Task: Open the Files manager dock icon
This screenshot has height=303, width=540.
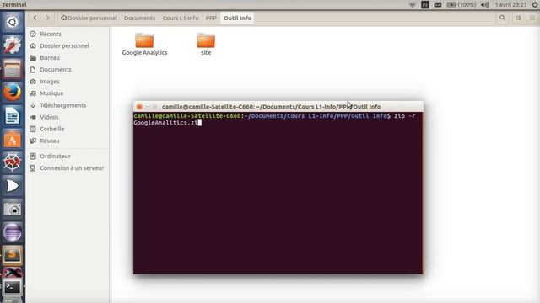Action: coord(12,69)
